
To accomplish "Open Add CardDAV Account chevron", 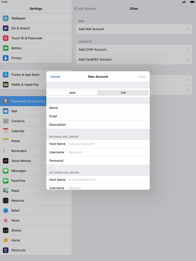I will 188,59.
